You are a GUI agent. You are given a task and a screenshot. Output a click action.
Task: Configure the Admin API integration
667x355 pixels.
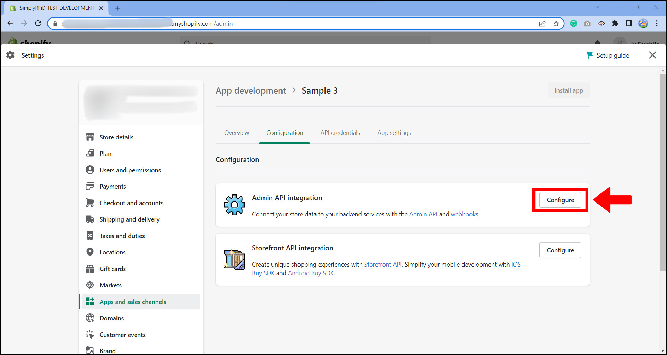(560, 200)
